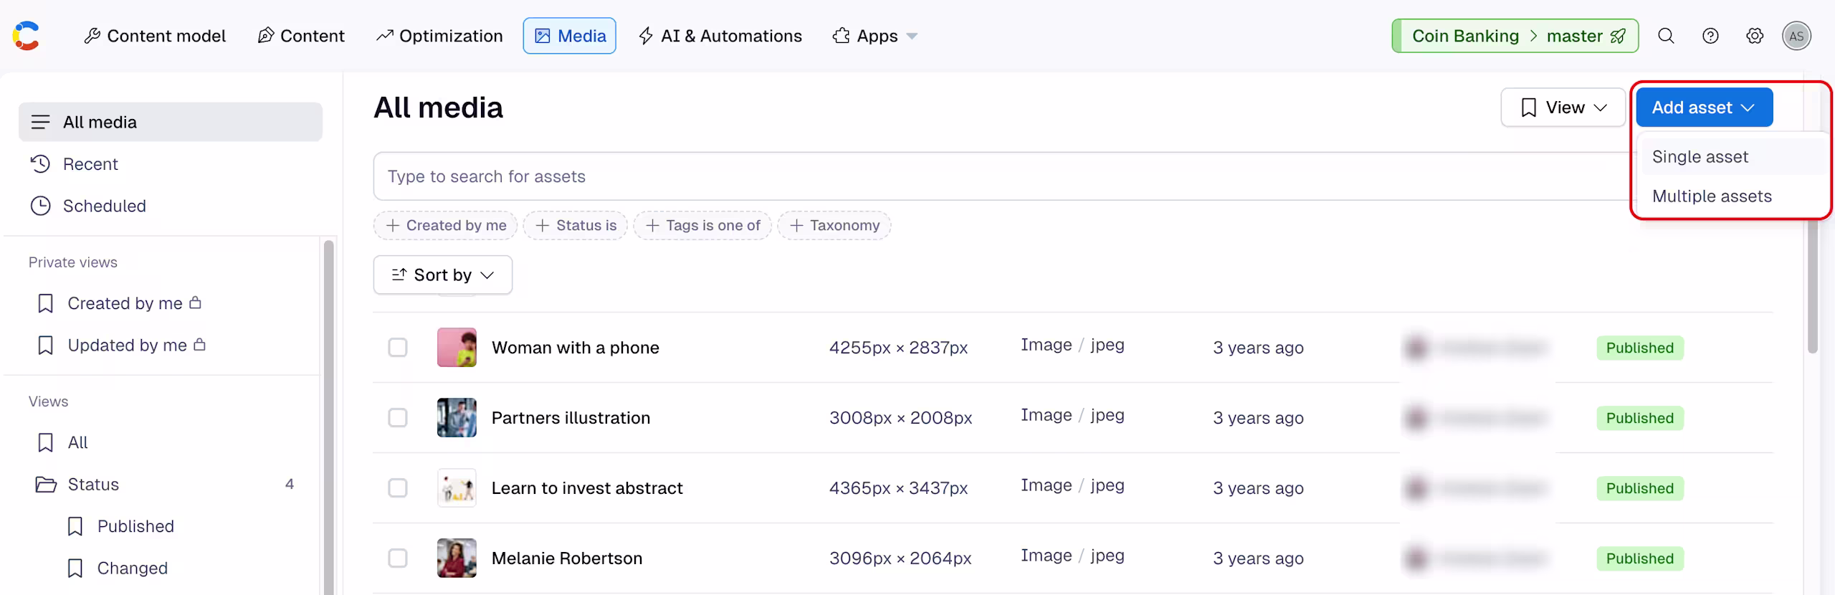Viewport: 1835px width, 595px height.
Task: Switch to the Content tab
Action: click(x=301, y=36)
